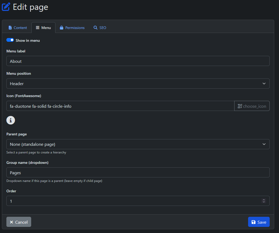Click into the Group name field
Viewport: 279px width, 233px height.
(x=138, y=173)
